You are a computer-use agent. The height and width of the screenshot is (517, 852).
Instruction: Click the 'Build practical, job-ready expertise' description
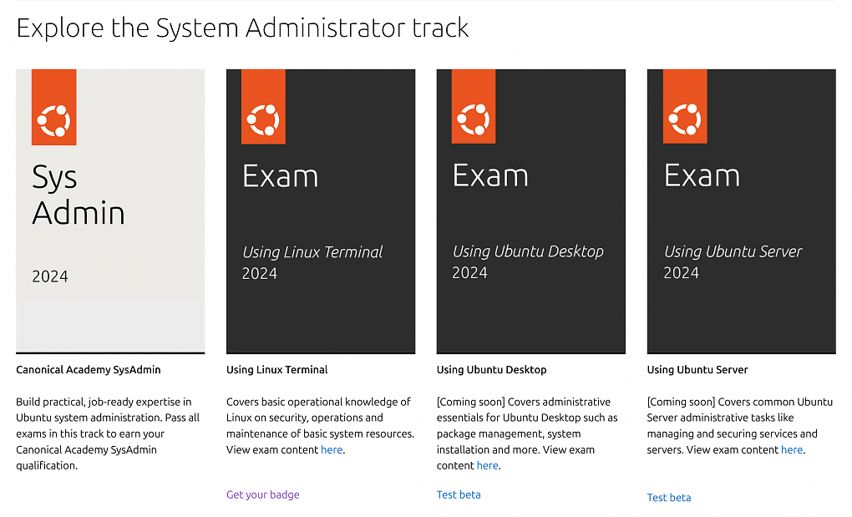(108, 434)
